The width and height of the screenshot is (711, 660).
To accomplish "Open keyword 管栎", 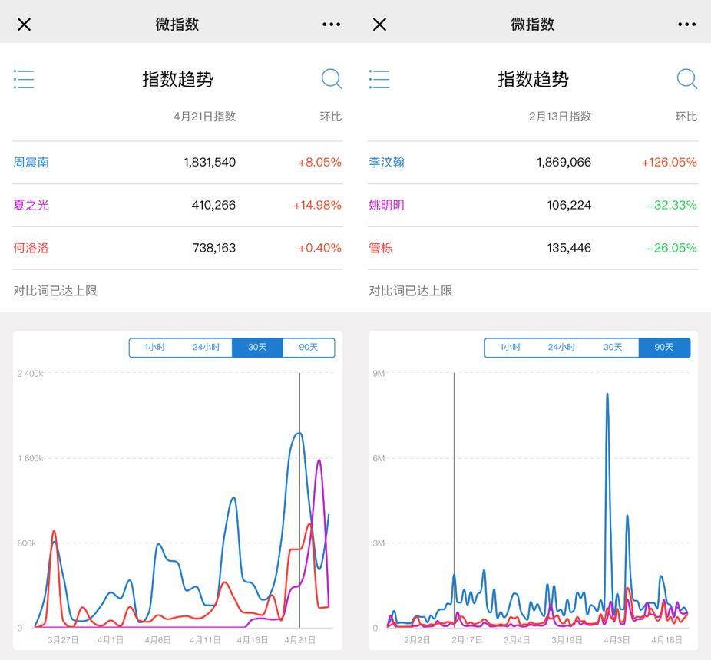I will tap(380, 248).
